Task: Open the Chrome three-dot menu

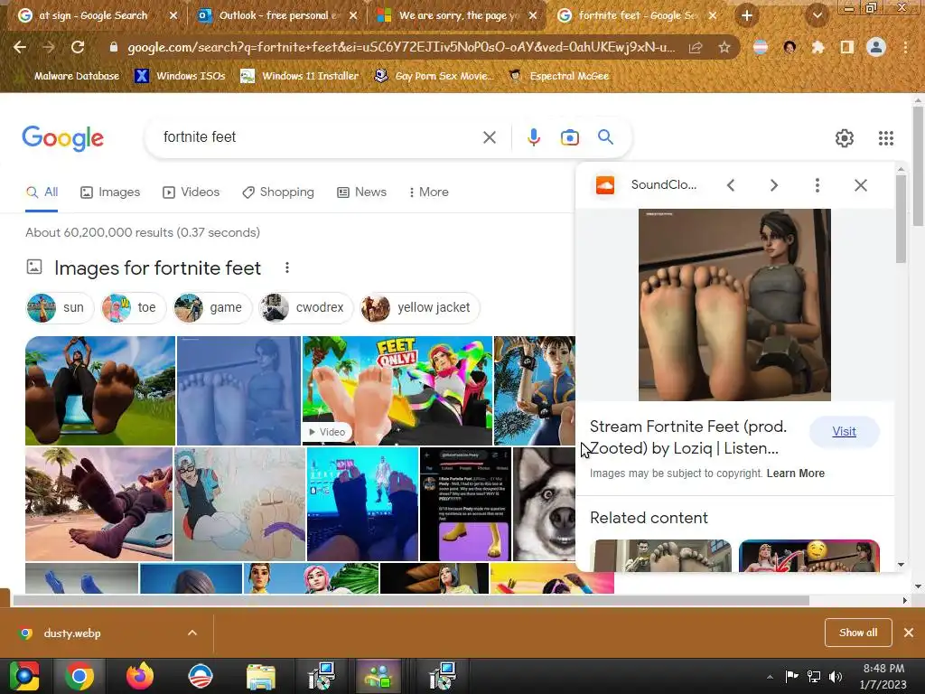Action: tap(905, 47)
